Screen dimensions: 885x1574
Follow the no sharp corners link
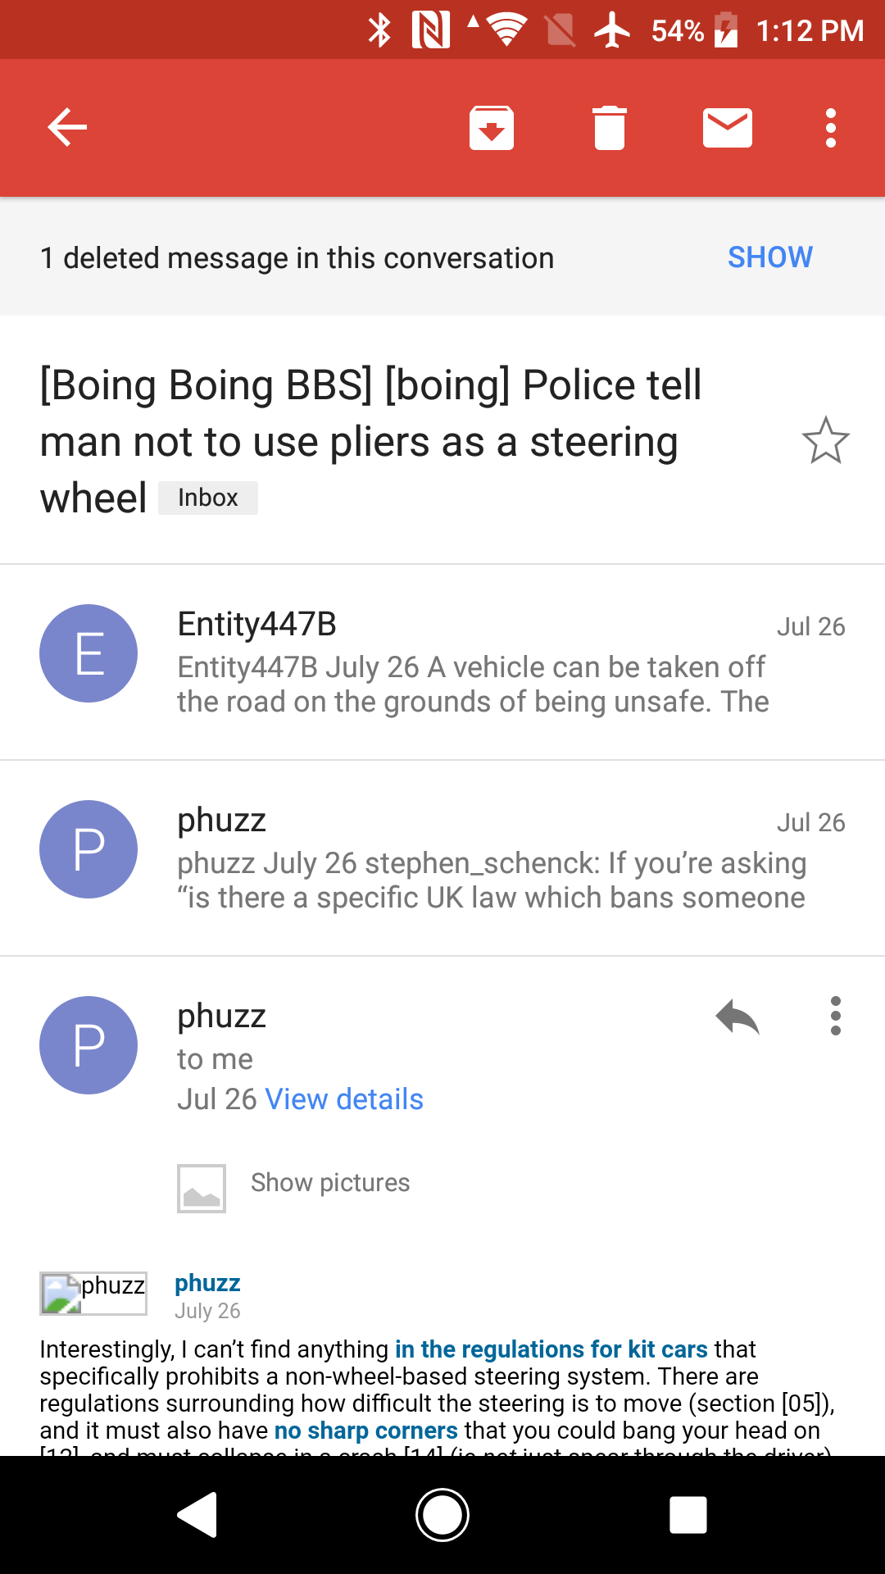(365, 1431)
